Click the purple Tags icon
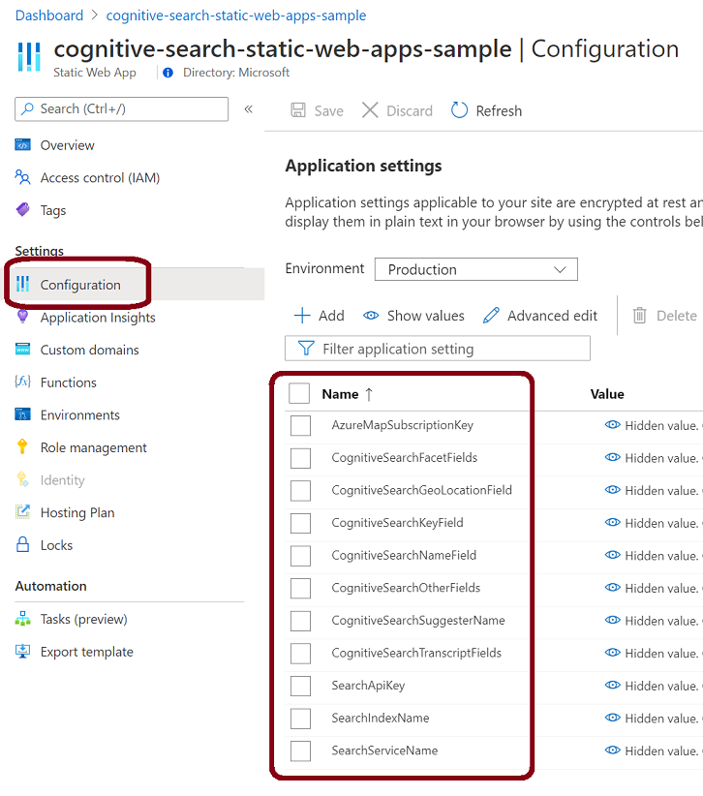 pos(22,210)
